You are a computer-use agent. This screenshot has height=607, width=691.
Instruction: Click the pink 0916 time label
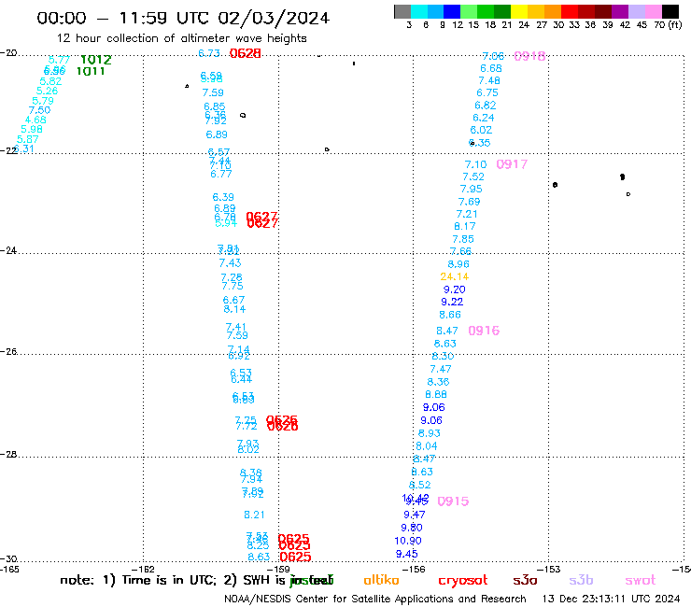(x=484, y=331)
